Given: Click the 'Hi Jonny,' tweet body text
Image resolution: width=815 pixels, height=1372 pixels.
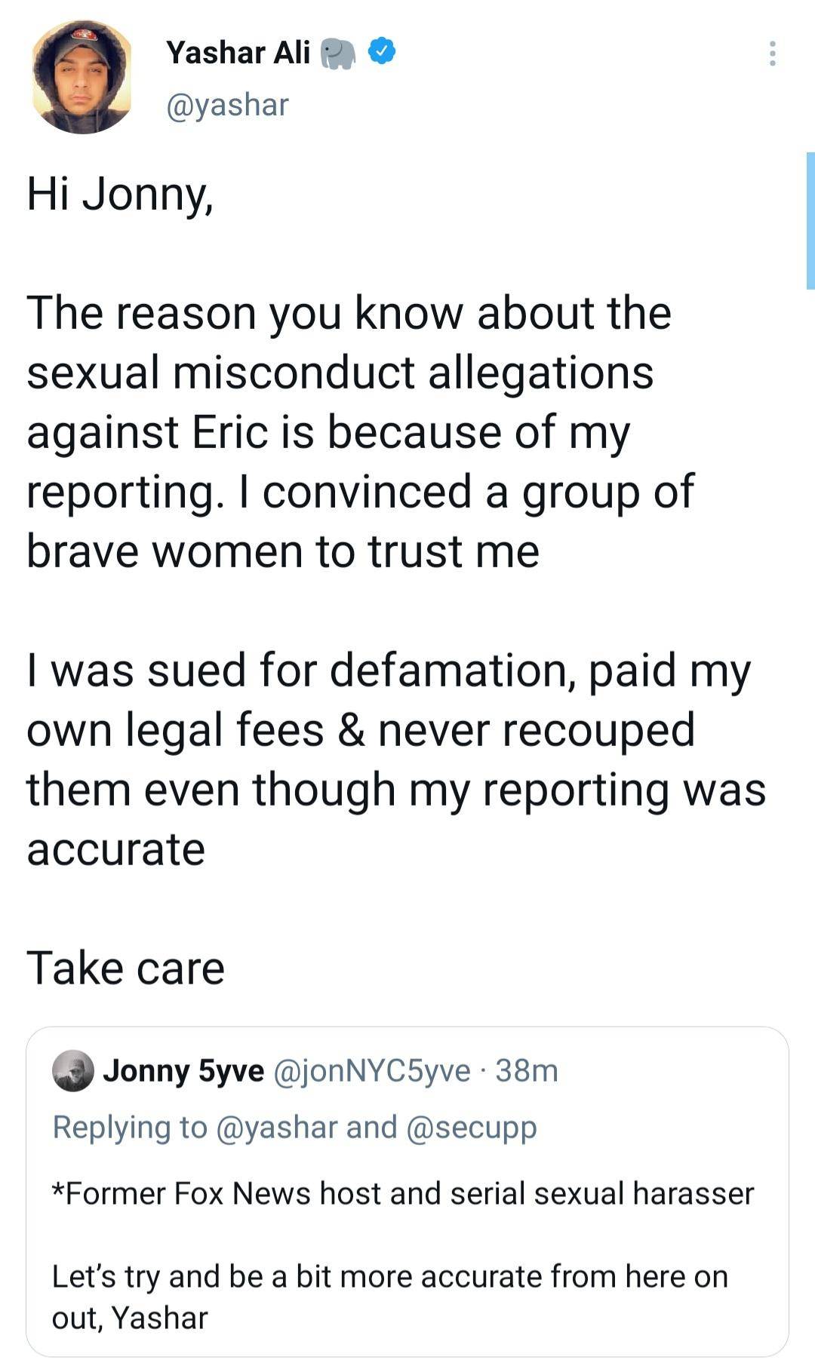Looking at the screenshot, I should 121,192.
